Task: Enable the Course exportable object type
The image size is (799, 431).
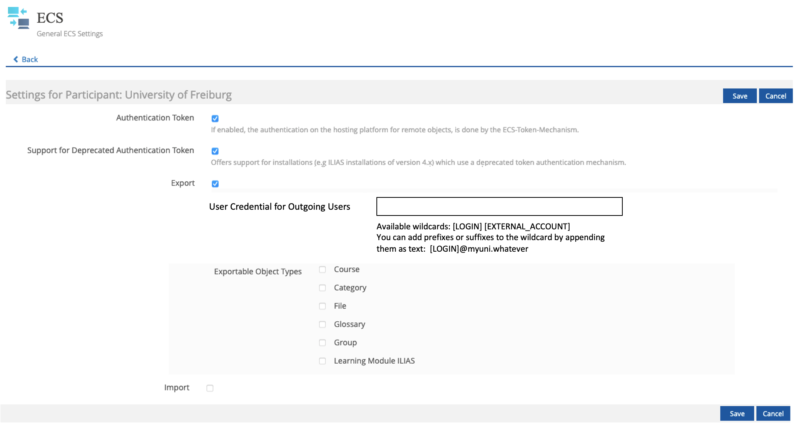Action: 323,270
